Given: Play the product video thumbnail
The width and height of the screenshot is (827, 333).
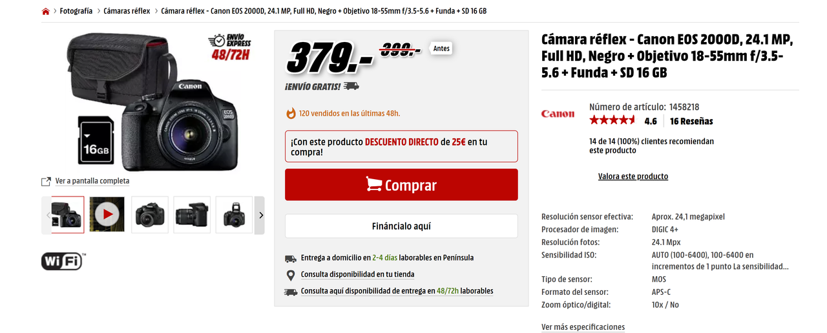Looking at the screenshot, I should tap(107, 215).
